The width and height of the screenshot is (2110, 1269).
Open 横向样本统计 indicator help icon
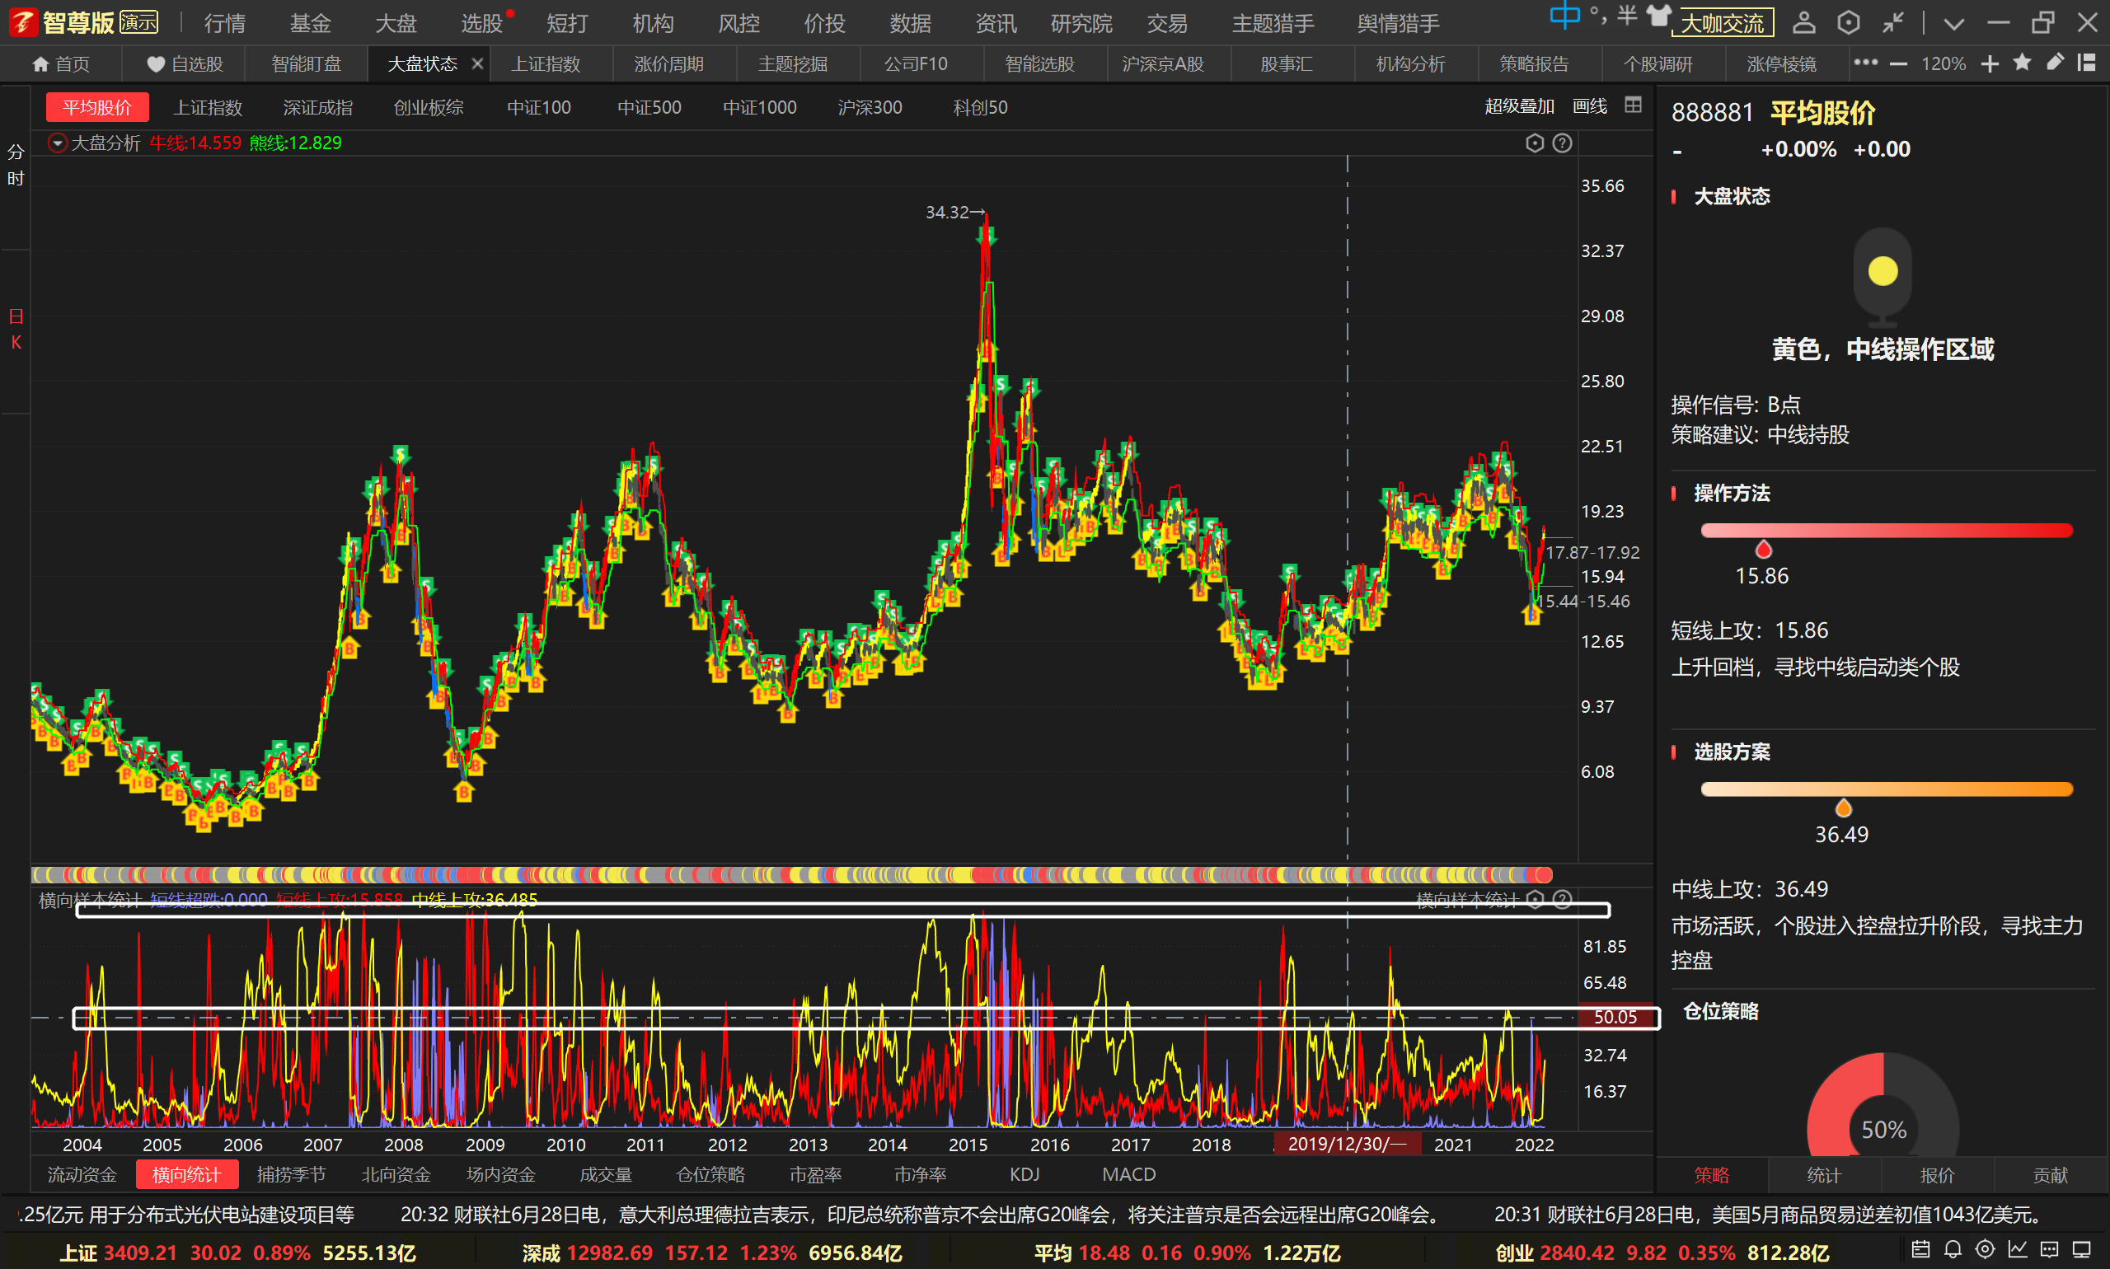pos(1562,899)
